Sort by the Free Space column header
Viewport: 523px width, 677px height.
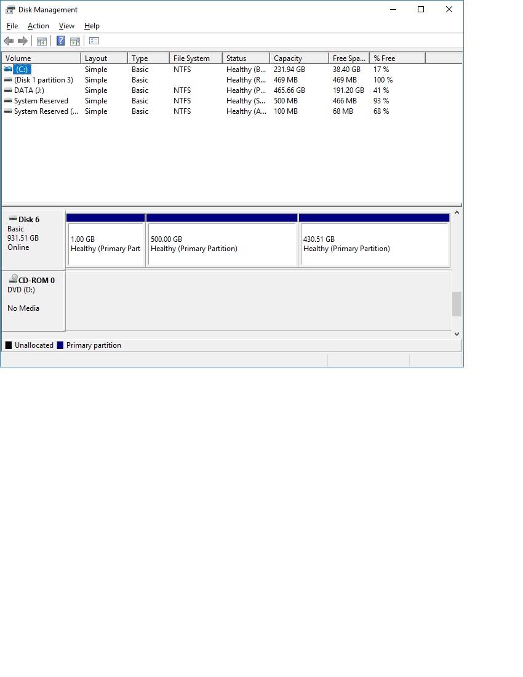pos(349,58)
